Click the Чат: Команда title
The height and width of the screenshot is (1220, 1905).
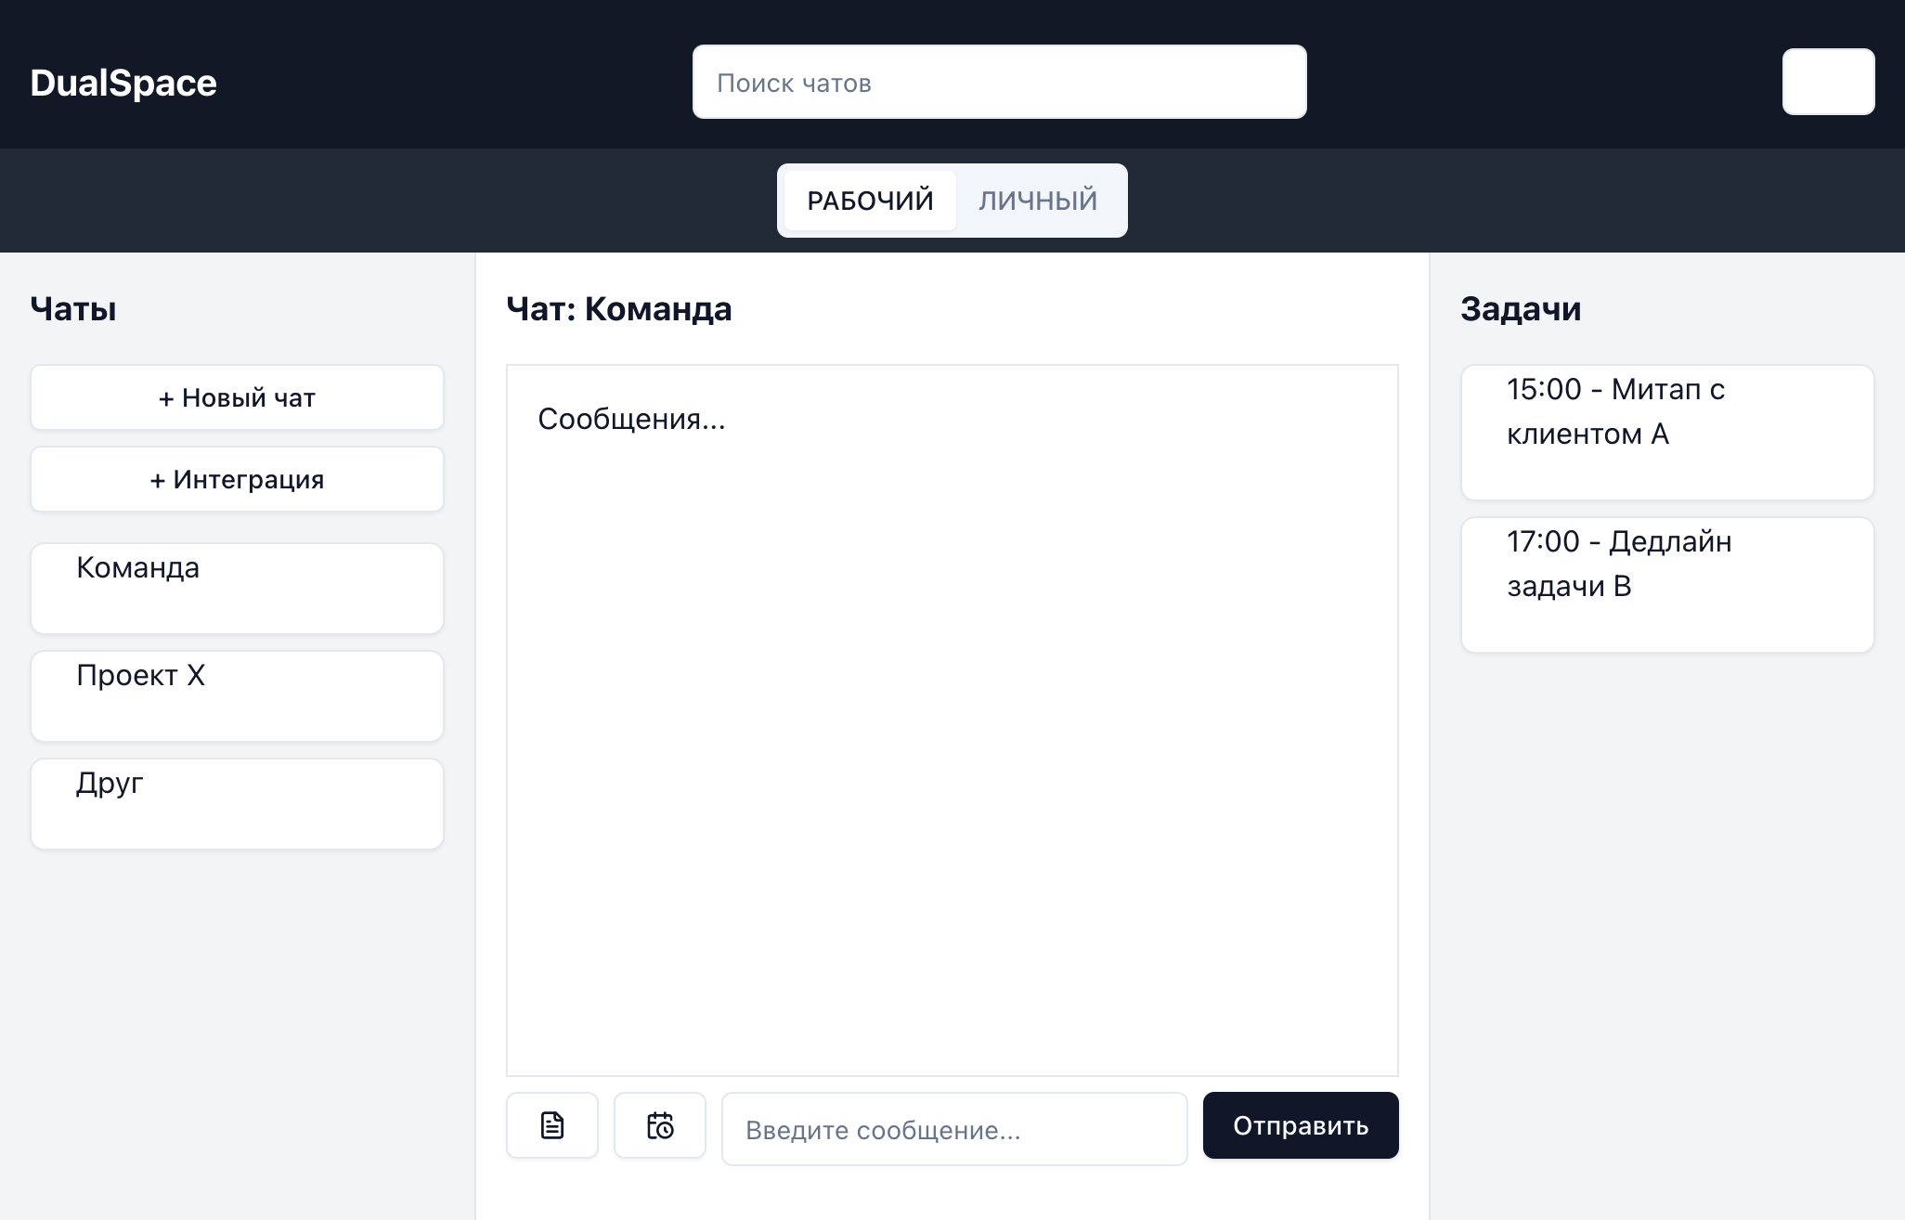click(619, 309)
